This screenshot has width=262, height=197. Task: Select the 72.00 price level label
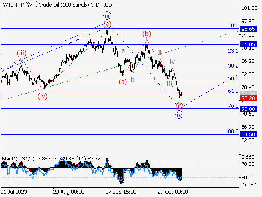point(248,109)
